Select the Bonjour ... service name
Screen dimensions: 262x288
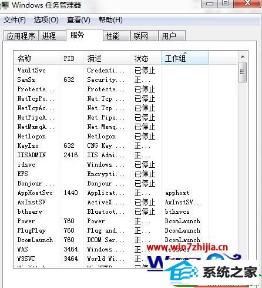pos(36,183)
